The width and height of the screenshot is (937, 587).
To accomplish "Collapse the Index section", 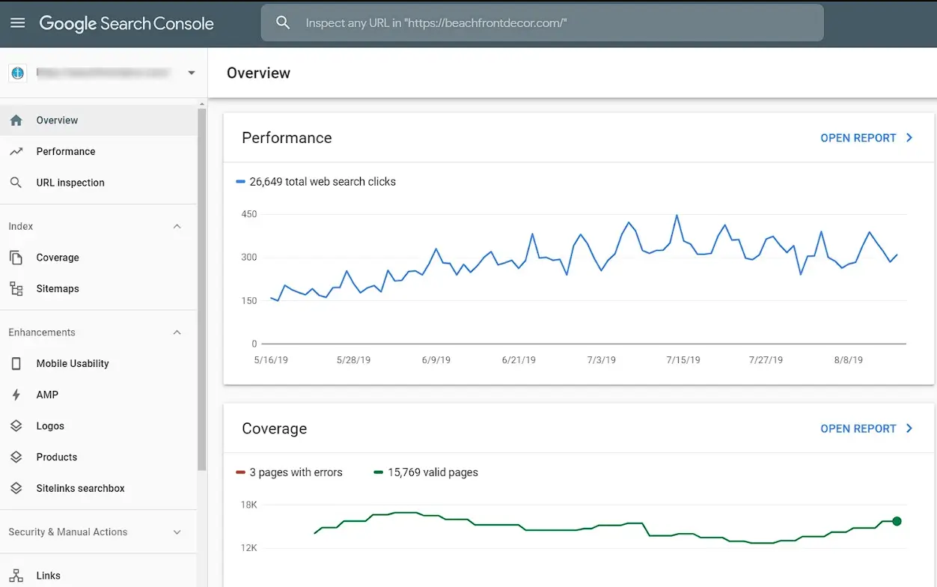I will click(177, 226).
